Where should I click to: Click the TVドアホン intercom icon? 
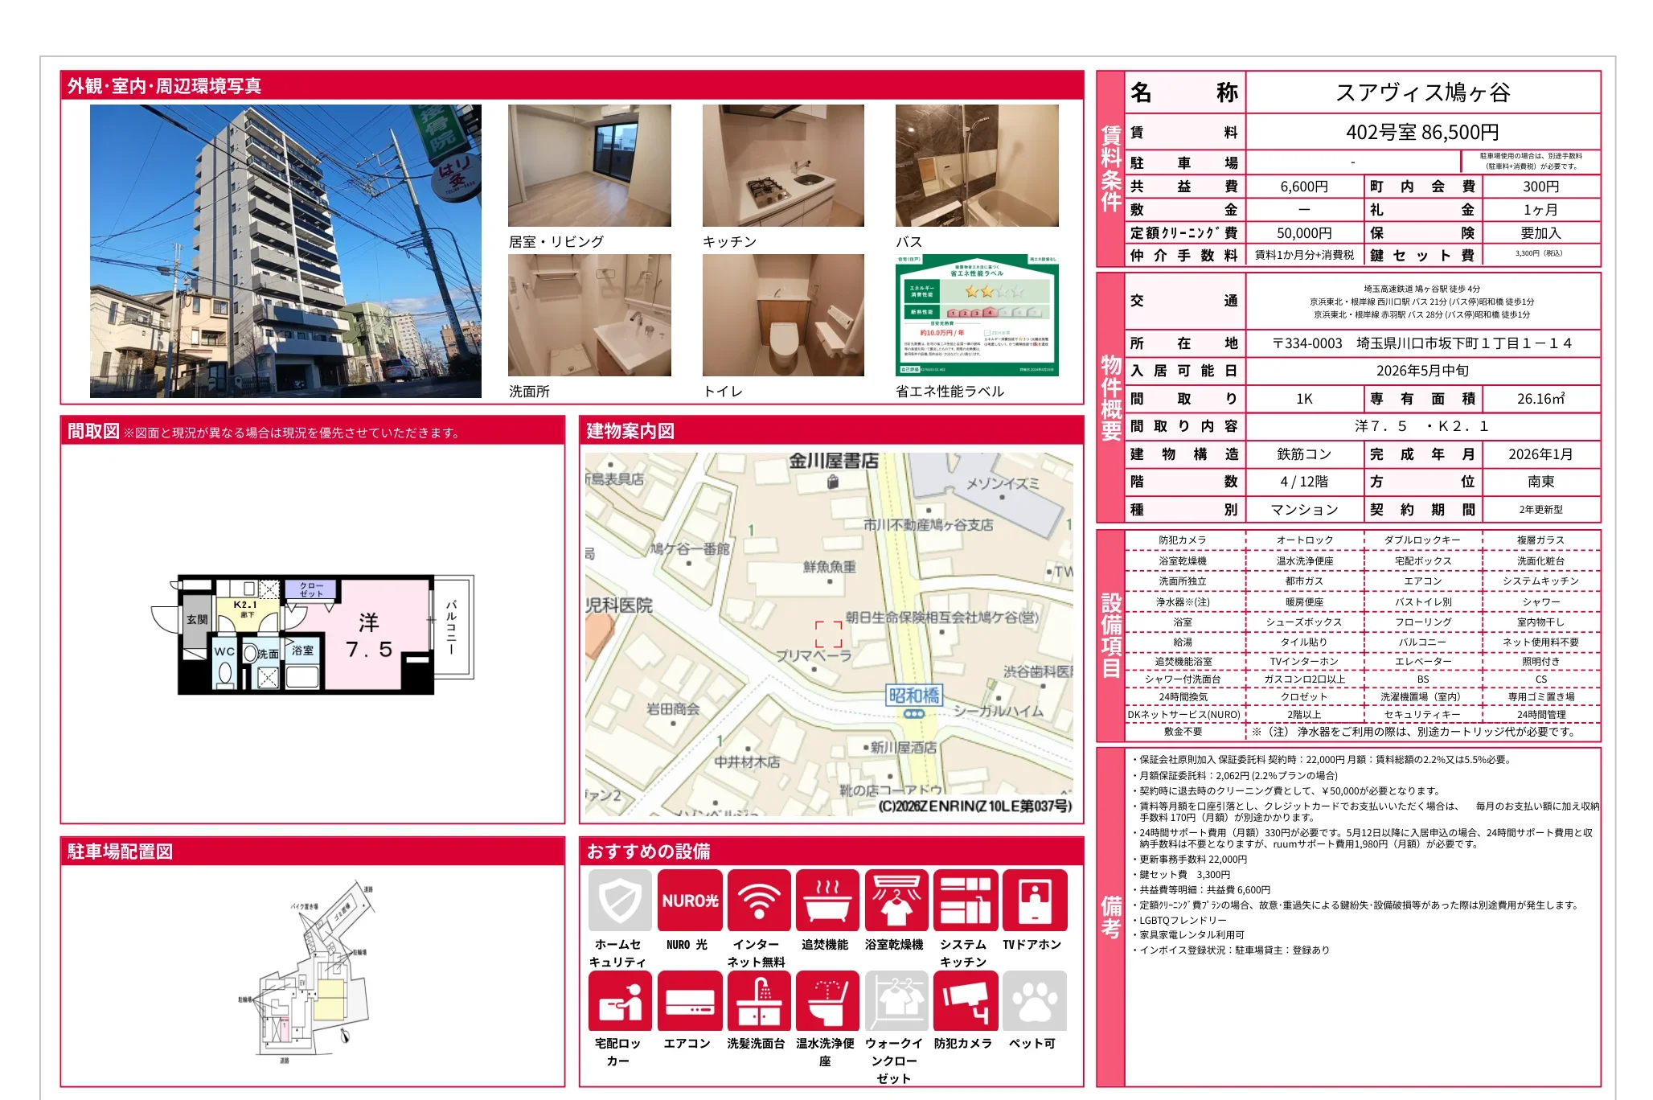[x=1034, y=900]
